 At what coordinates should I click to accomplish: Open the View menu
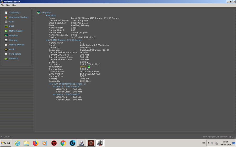pos(8,5)
